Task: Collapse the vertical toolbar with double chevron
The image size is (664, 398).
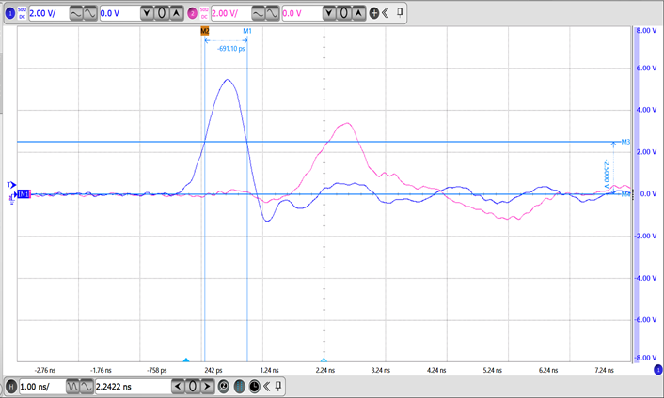Action: pyautogui.click(x=386, y=13)
